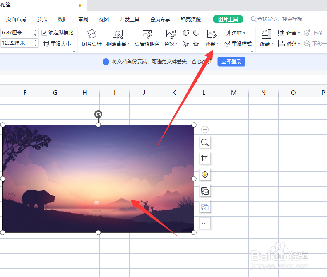Click the replace picture icon beside picture
Image resolution: width=327 pixels, height=277 pixels.
(205, 207)
